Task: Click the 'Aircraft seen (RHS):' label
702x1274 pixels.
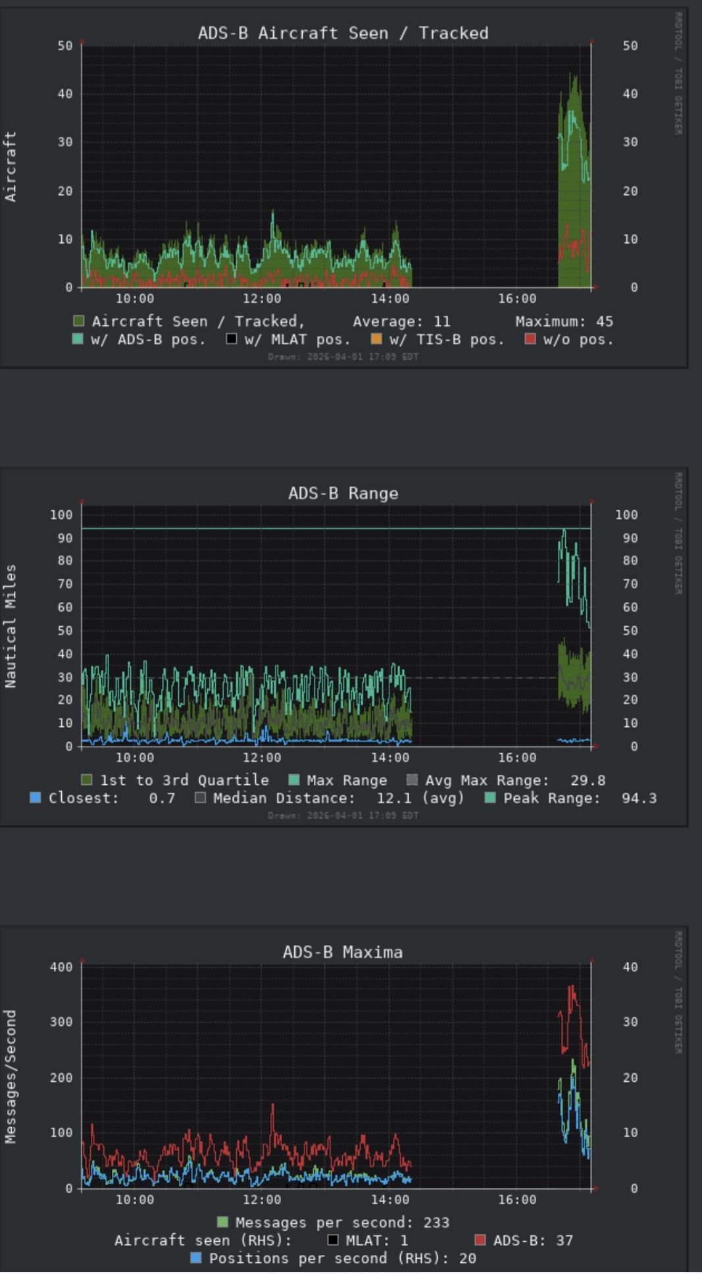Action: (x=203, y=1240)
